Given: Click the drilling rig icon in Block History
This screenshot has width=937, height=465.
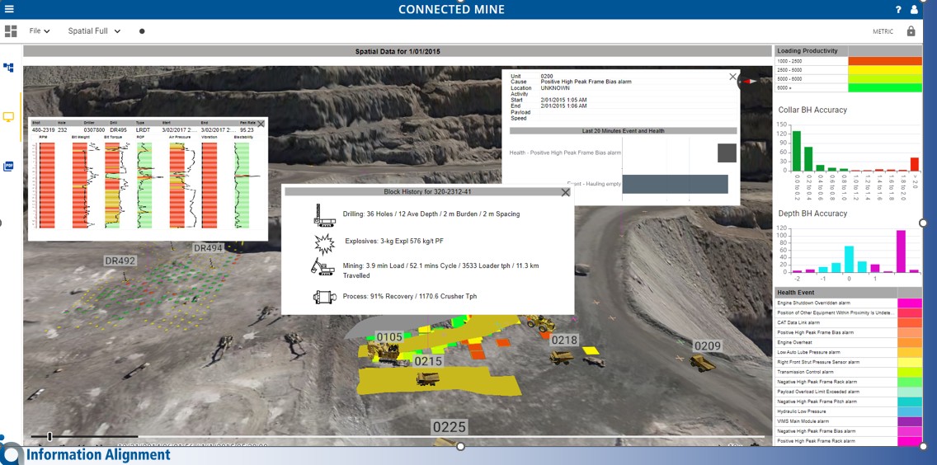Looking at the screenshot, I should [324, 214].
